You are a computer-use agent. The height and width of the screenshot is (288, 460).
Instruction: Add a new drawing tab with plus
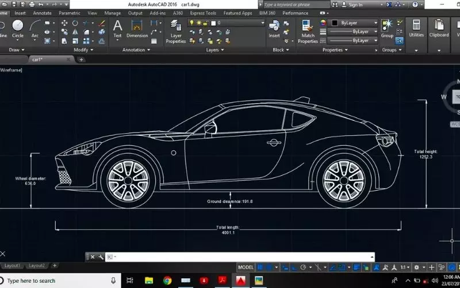(x=81, y=60)
